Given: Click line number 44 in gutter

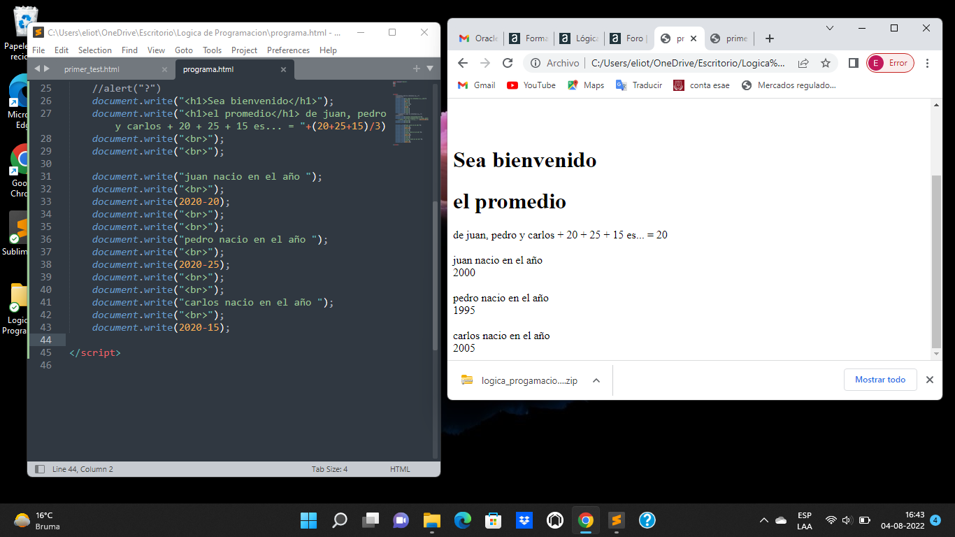Looking at the screenshot, I should pos(46,340).
